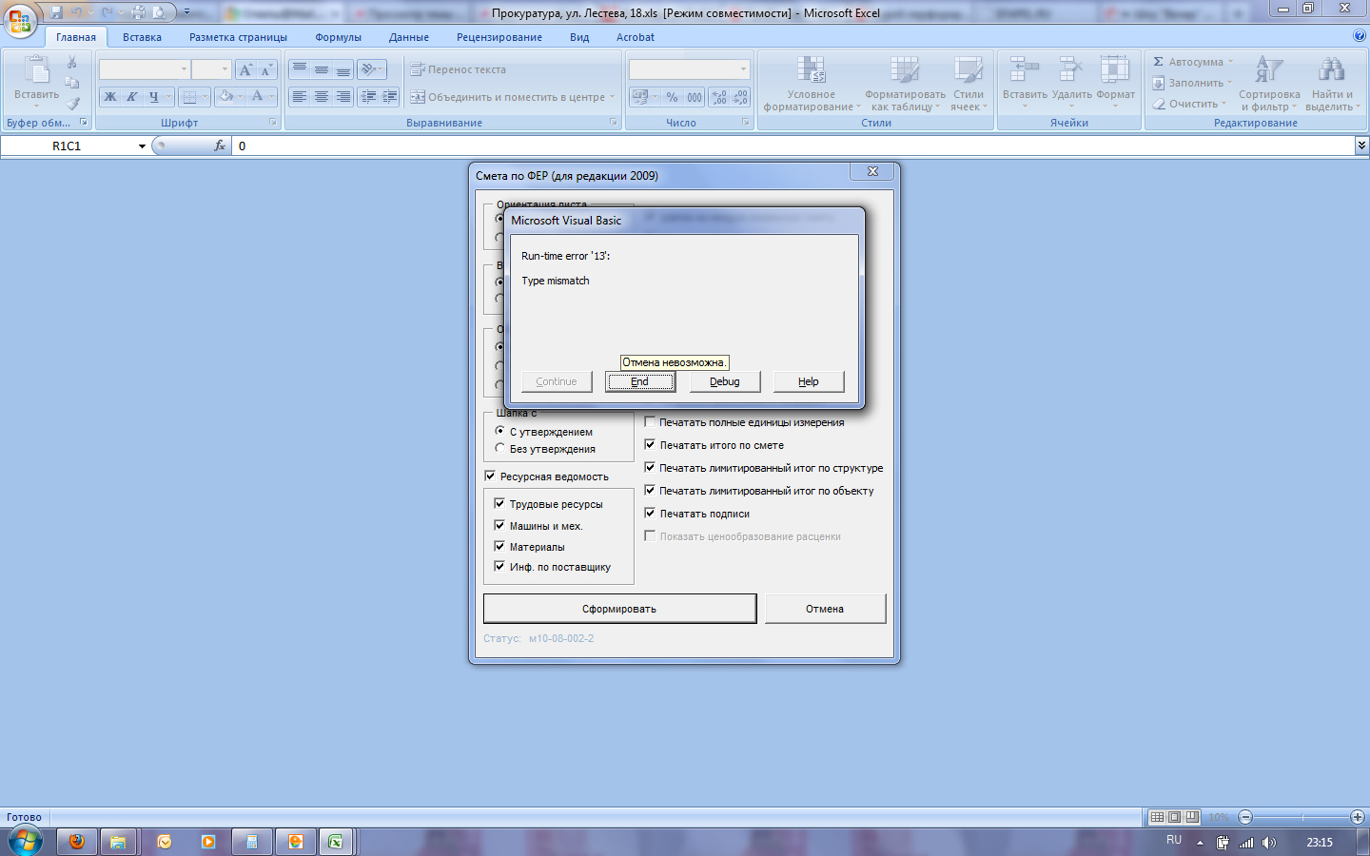Click the increase font size icon
This screenshot has height=856, width=1370.
click(245, 69)
